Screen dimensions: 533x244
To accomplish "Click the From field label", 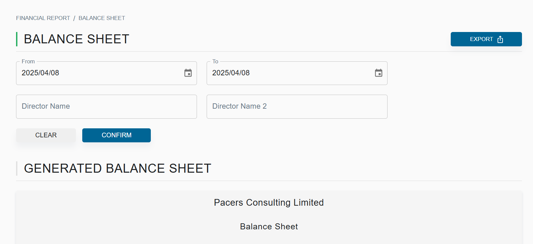I will (x=28, y=61).
